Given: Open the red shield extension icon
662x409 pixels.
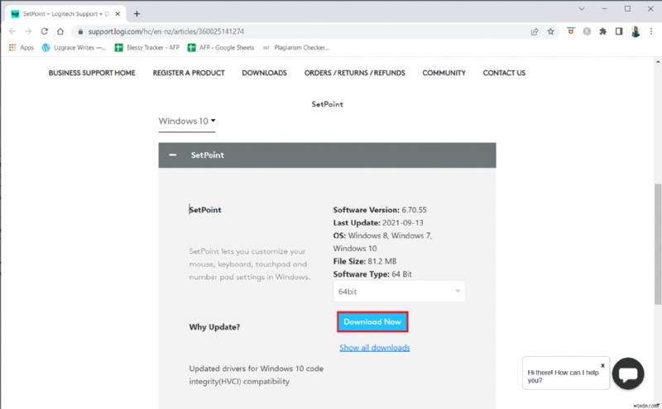Looking at the screenshot, I should tap(571, 31).
